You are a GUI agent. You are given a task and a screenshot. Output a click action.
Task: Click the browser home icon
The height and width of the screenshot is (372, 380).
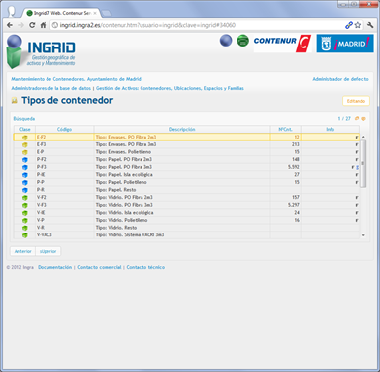click(43, 25)
